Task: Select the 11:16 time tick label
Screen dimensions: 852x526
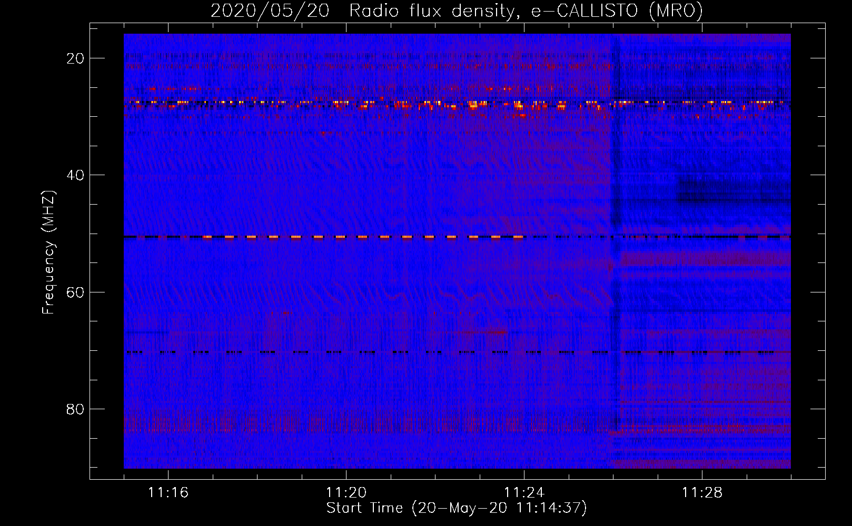Action: (169, 493)
